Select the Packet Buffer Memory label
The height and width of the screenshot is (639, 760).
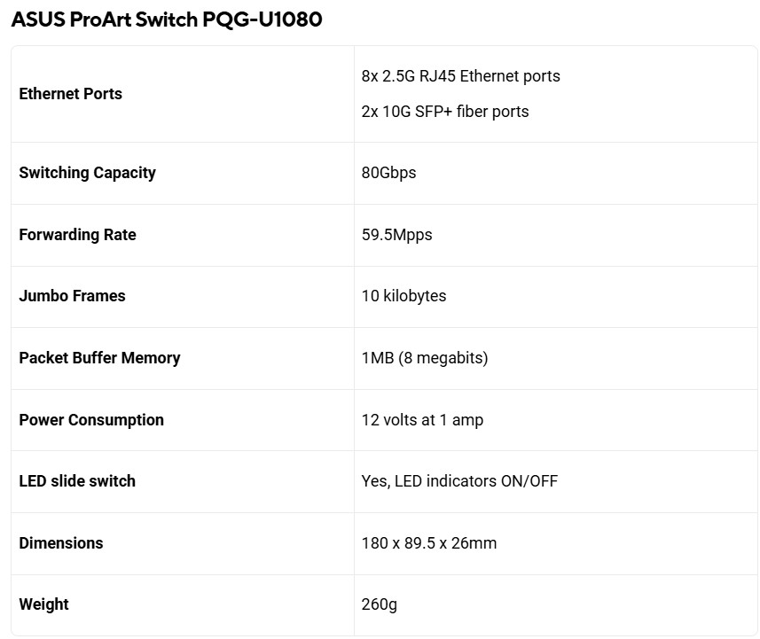point(99,358)
